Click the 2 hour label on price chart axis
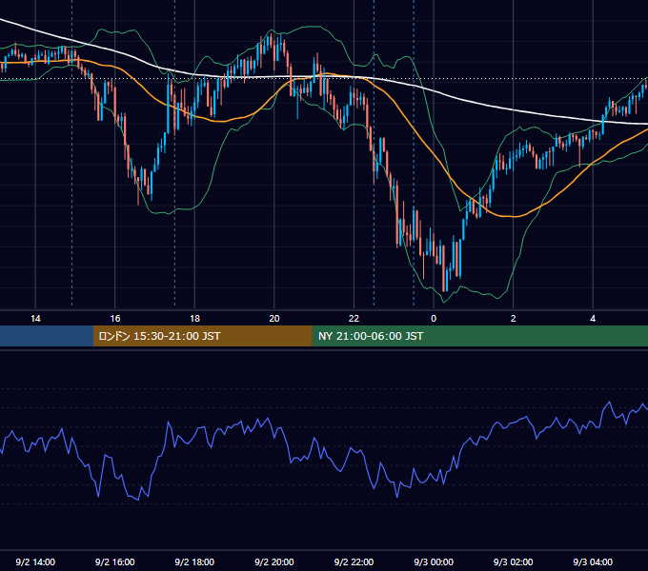Image resolution: width=648 pixels, height=571 pixels. pos(514,319)
